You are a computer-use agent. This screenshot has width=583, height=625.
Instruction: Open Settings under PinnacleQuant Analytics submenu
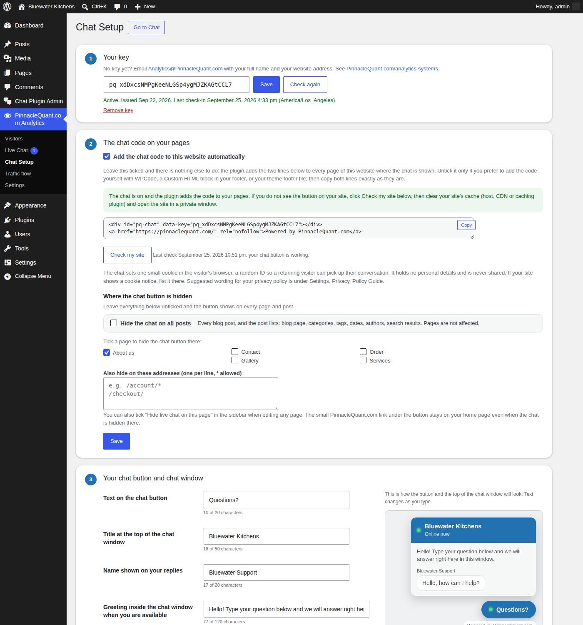coord(15,185)
